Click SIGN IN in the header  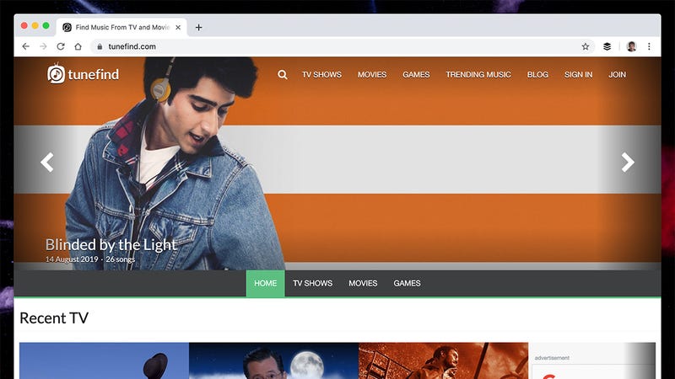pos(578,75)
